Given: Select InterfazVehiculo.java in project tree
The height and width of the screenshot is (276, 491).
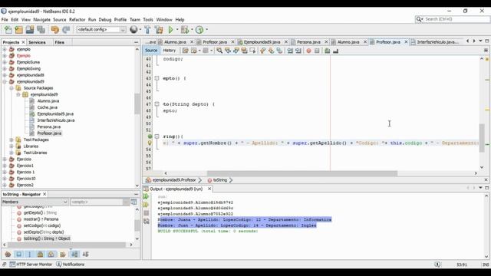Looking at the screenshot, I should click(x=56, y=120).
